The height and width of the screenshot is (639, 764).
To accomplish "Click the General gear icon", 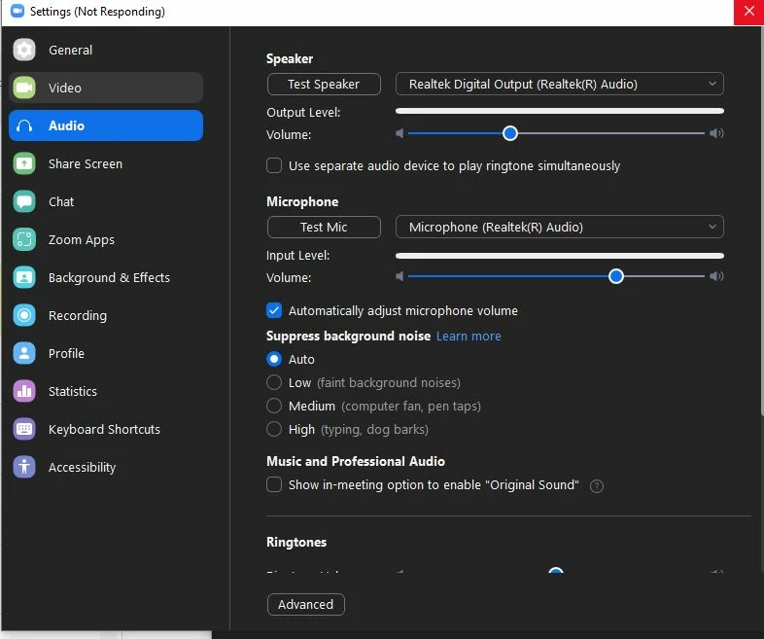I will [24, 50].
